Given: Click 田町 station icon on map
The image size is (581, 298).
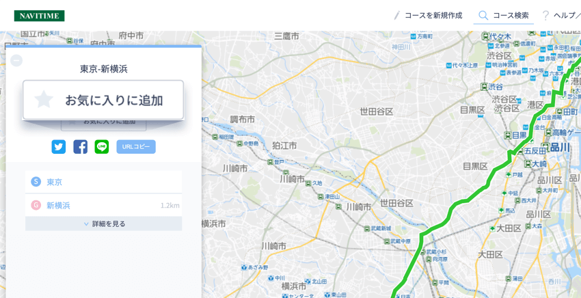Looking at the screenshot, I should click(x=559, y=112).
